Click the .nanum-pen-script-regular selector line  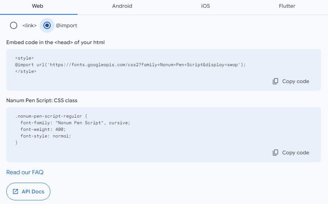click(x=51, y=116)
